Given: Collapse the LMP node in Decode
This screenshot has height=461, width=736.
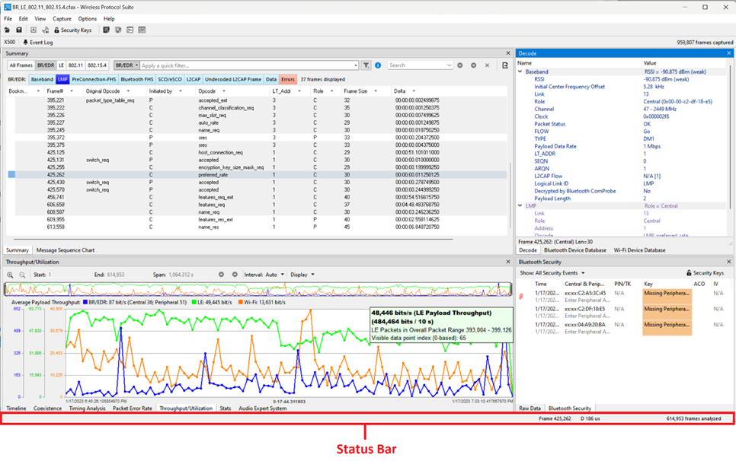Looking at the screenshot, I should [520, 205].
